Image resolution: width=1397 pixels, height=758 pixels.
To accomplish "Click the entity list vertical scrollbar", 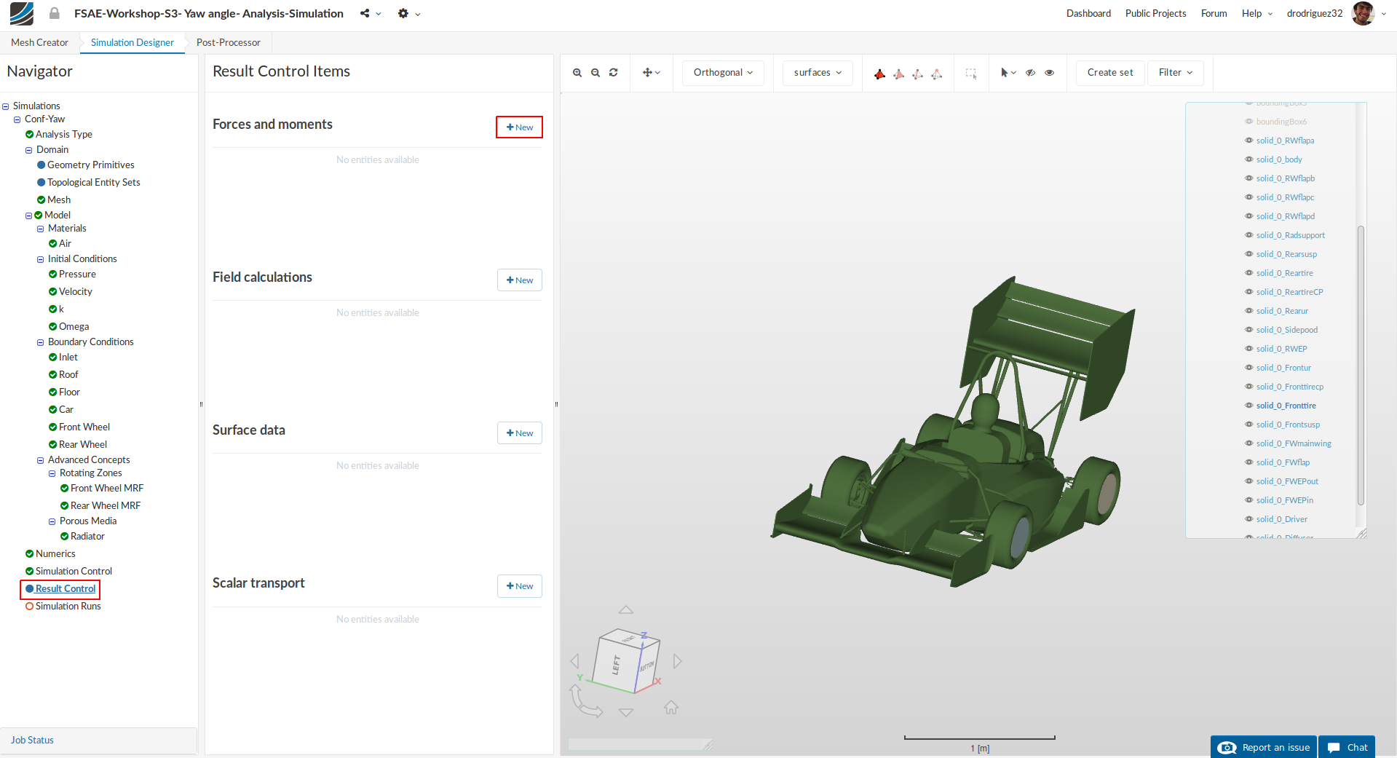I will tap(1361, 364).
